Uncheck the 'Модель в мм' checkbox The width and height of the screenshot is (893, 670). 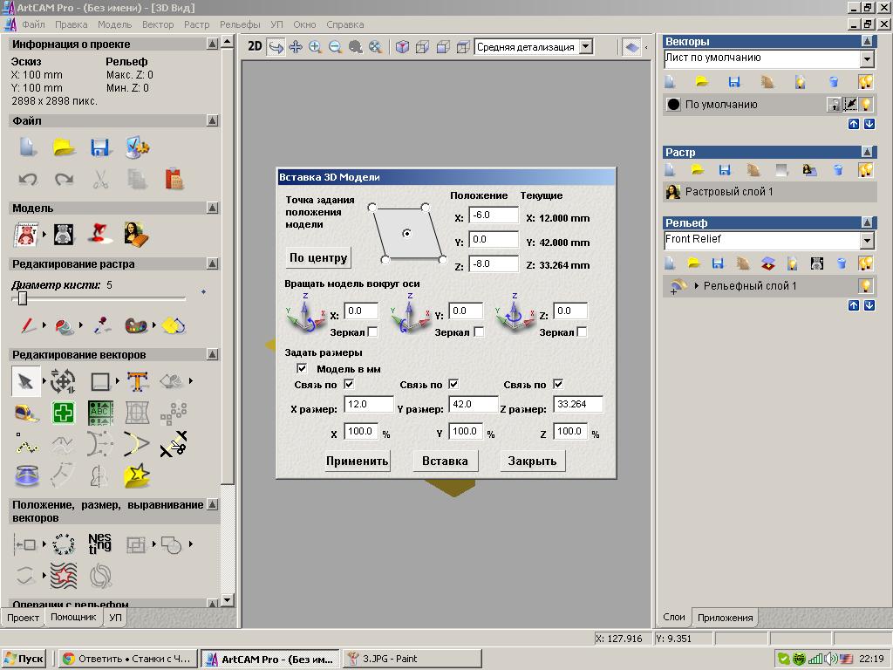click(x=302, y=369)
